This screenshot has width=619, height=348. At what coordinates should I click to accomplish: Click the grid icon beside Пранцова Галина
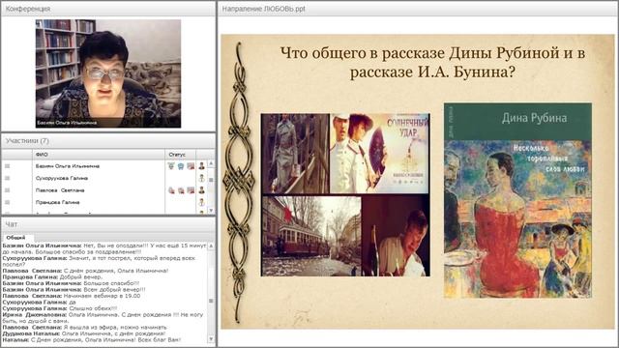[7, 202]
